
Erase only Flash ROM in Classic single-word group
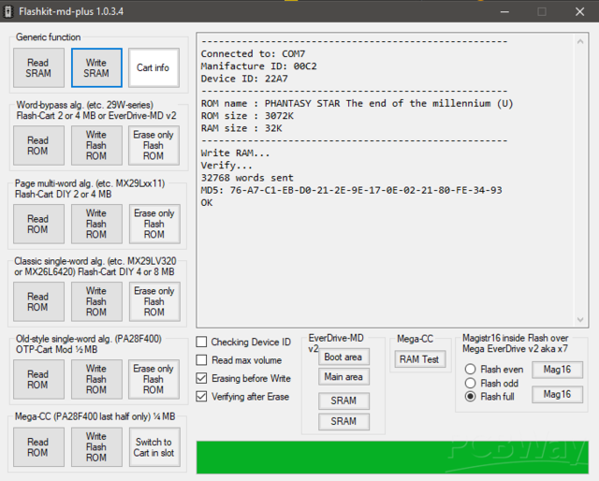pos(154,301)
